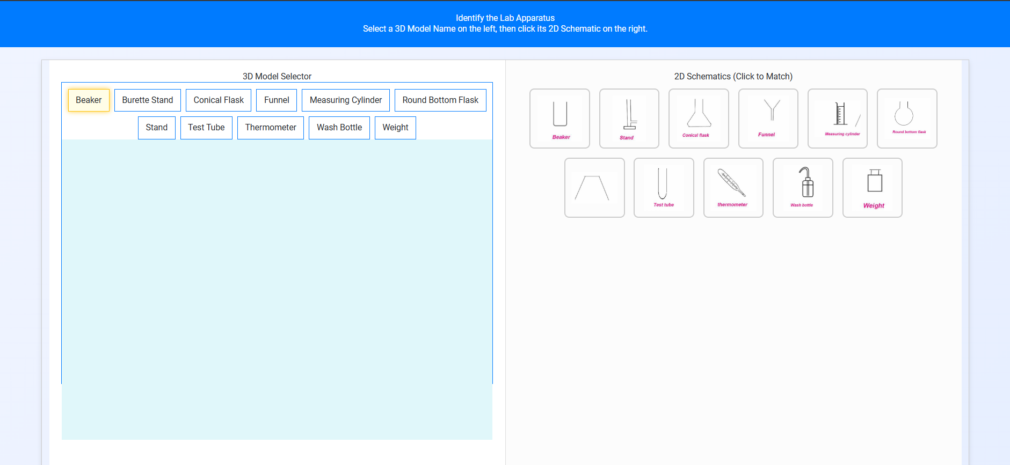Click the Wash Bottle model button
The width and height of the screenshot is (1010, 465).
[x=339, y=128]
